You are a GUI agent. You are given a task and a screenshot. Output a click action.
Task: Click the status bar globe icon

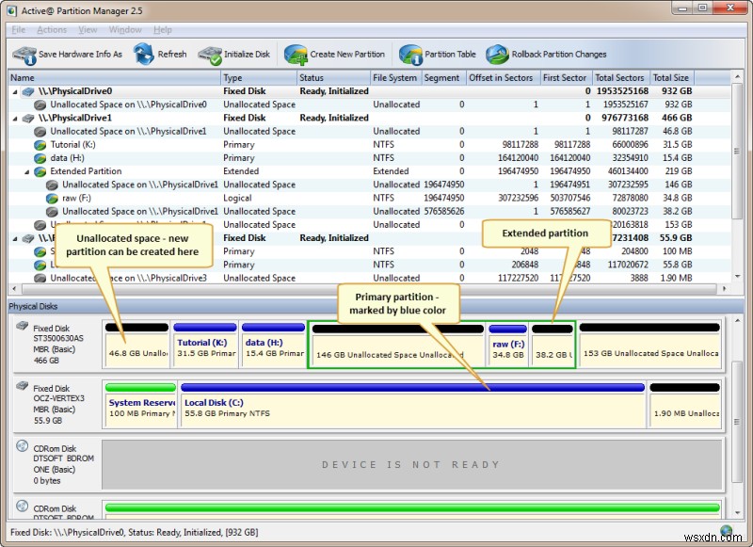click(727, 531)
